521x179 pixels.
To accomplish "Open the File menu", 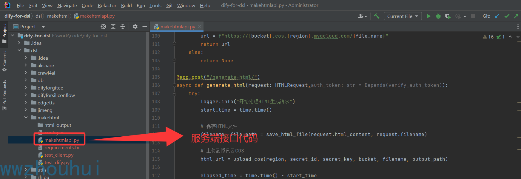I will [x=20, y=5].
